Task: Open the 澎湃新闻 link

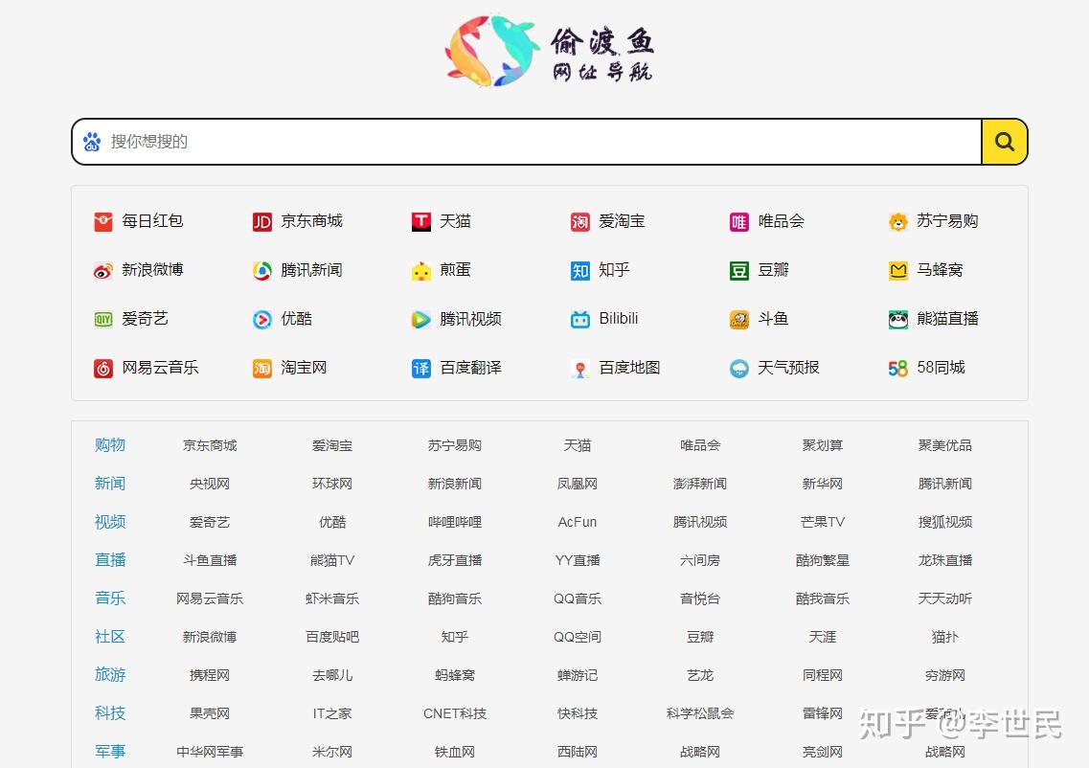Action: tap(699, 484)
